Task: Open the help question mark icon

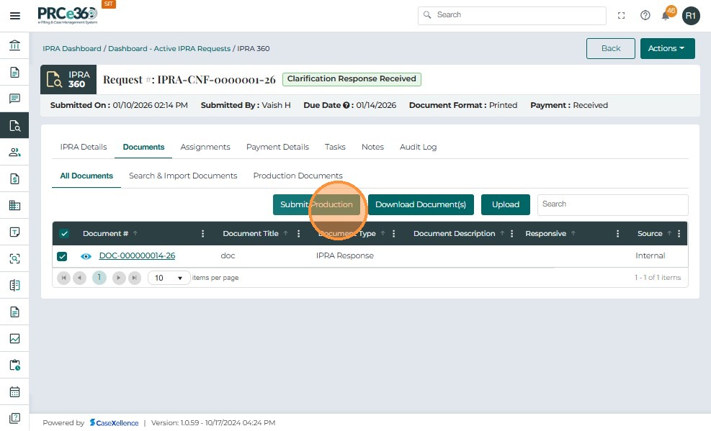Action: click(x=645, y=15)
